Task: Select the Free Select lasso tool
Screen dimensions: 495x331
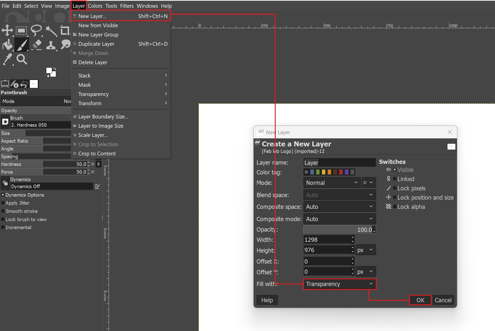Action: (36, 30)
